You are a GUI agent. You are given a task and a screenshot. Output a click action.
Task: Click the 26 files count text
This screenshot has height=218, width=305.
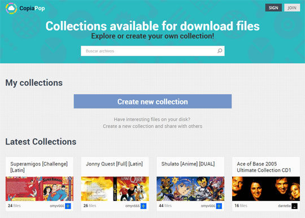pos(90,206)
